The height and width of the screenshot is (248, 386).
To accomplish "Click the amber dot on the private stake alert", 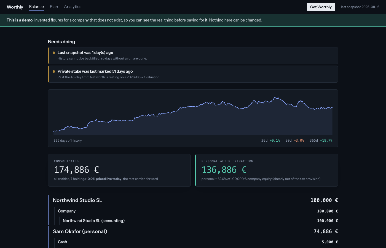I will 54,71.
